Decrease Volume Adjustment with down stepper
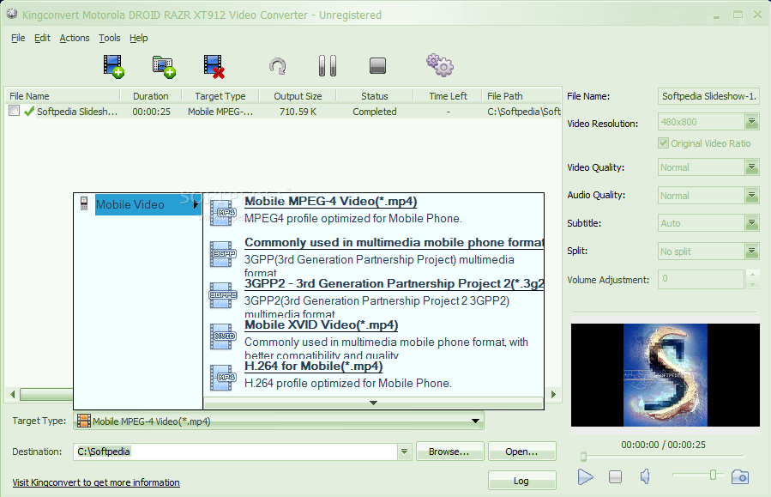 [752, 284]
